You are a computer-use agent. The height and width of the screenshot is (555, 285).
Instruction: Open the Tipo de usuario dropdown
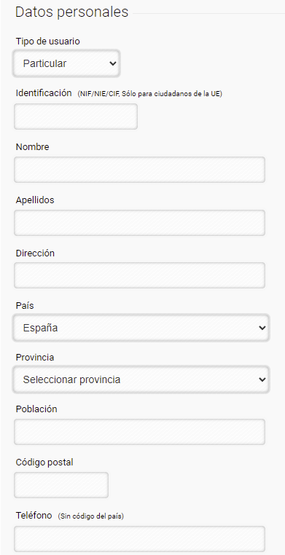coord(66,63)
